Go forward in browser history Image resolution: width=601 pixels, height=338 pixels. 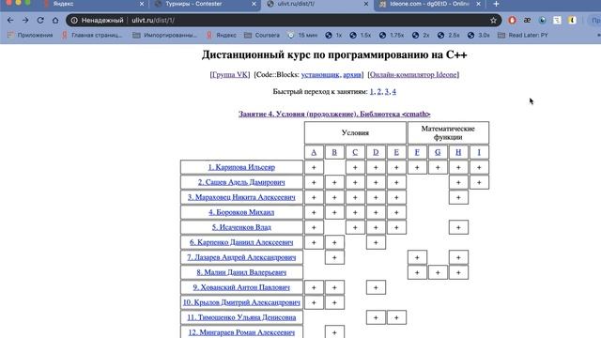point(25,21)
